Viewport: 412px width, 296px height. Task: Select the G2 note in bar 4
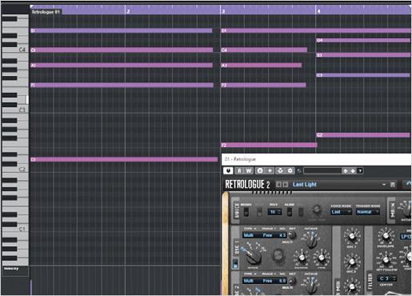363,135
